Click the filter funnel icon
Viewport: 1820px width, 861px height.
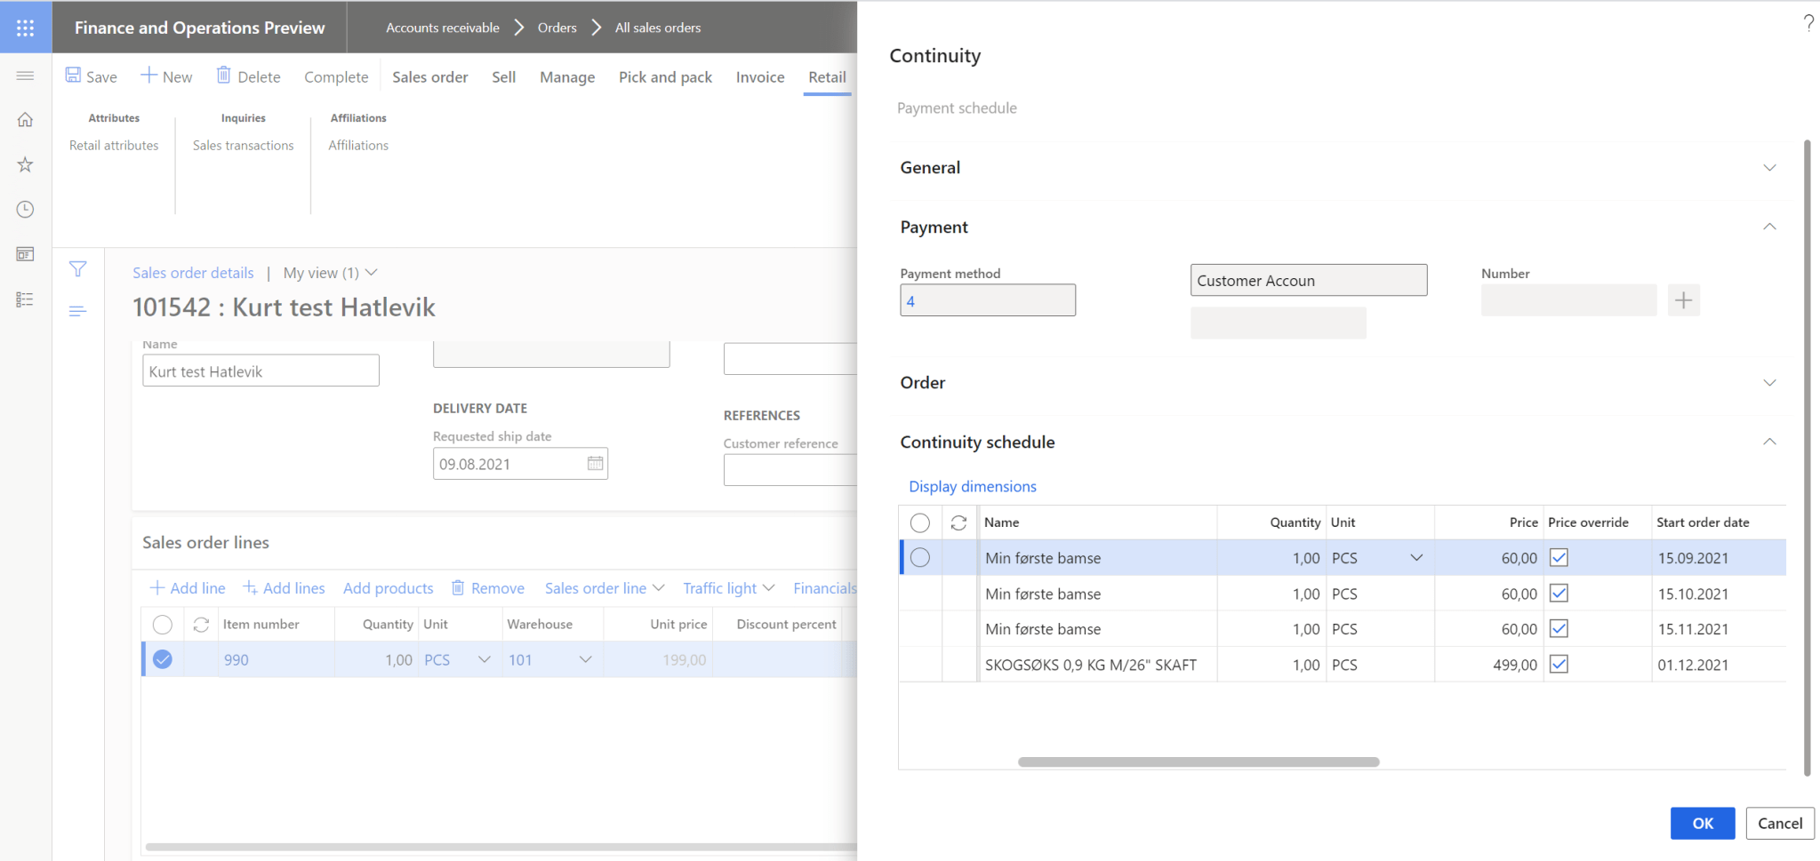(x=78, y=269)
